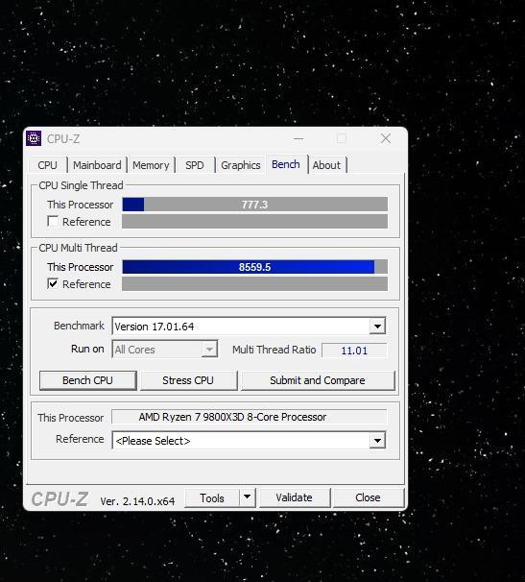Viewport: 525px width, 582px height.
Task: Click Submit and Compare
Action: click(318, 380)
